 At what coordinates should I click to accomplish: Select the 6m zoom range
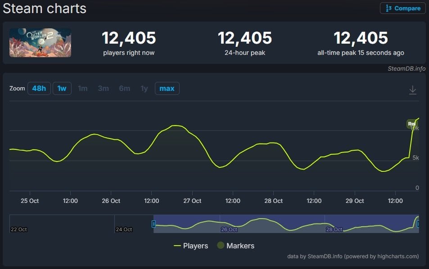click(124, 89)
